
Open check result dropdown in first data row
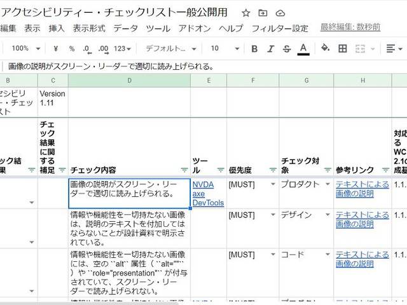point(32,202)
